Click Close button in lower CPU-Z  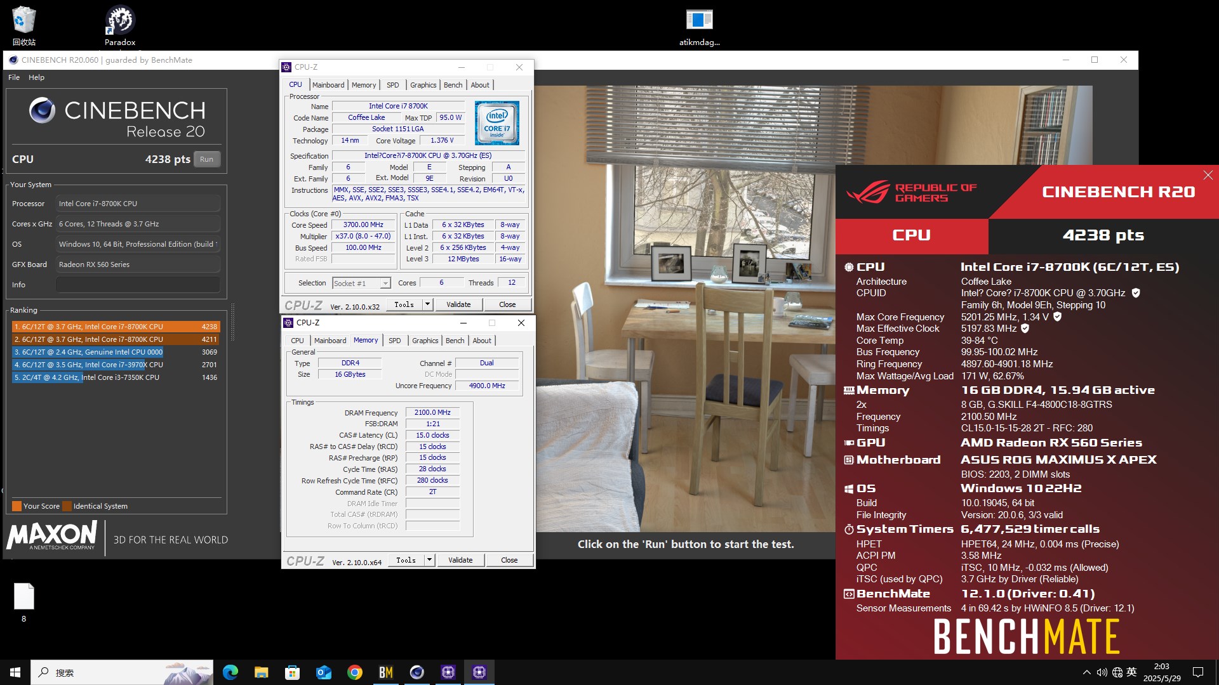point(509,560)
